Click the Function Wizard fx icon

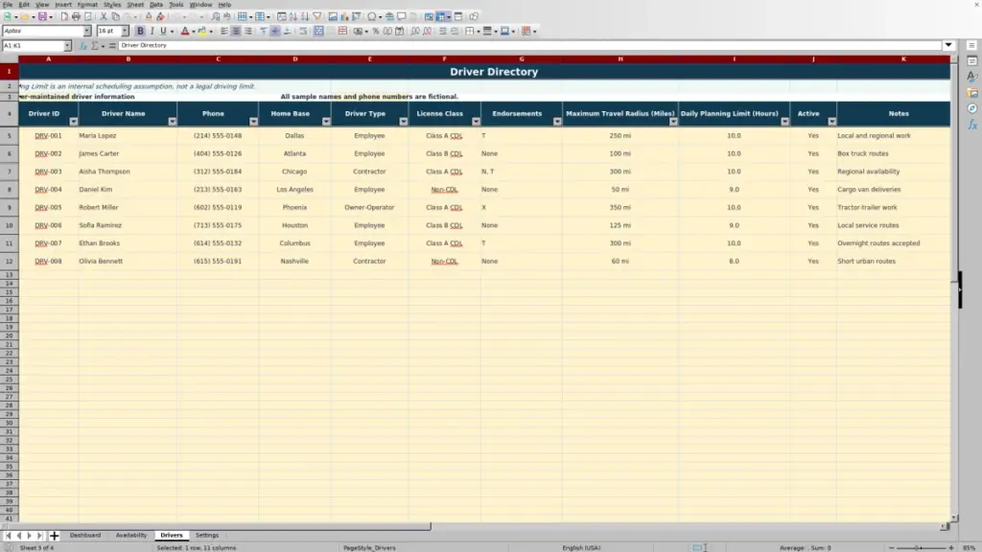(82, 46)
